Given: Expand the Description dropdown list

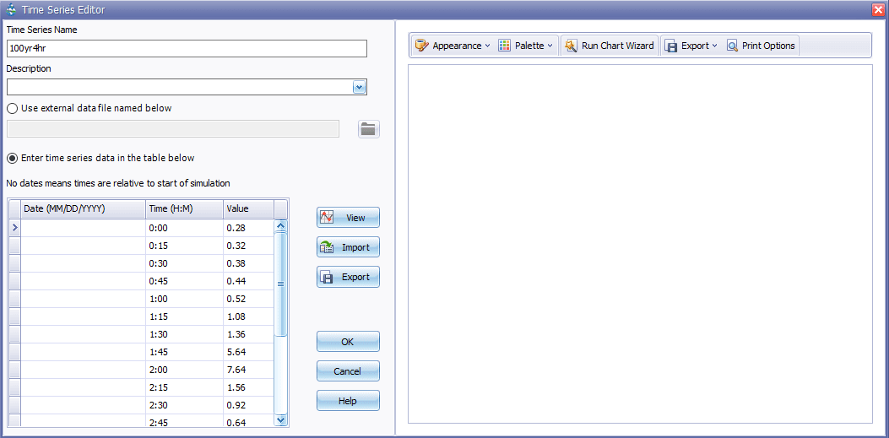Looking at the screenshot, I should pos(359,87).
